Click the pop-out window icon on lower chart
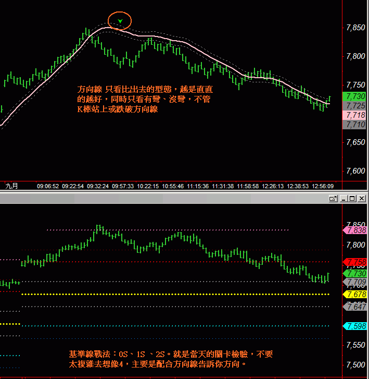Viewport: 369px width, 379px height. tap(333, 199)
